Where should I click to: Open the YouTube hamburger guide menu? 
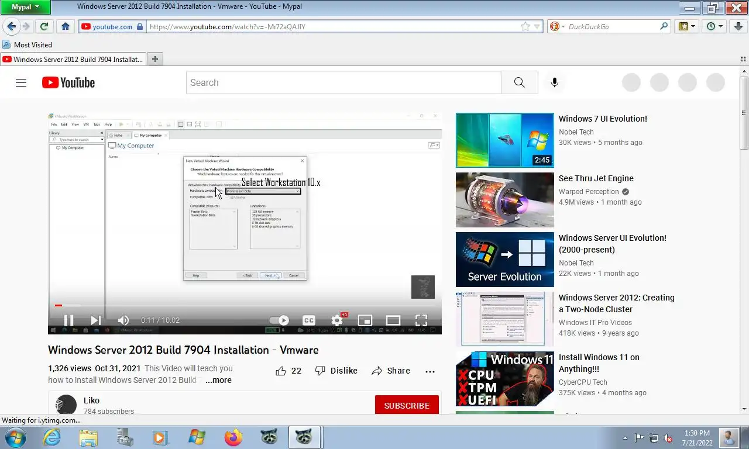[x=21, y=82]
